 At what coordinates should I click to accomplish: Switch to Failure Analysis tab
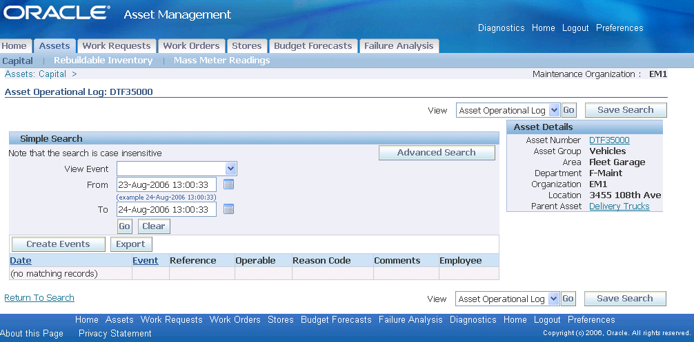point(399,46)
